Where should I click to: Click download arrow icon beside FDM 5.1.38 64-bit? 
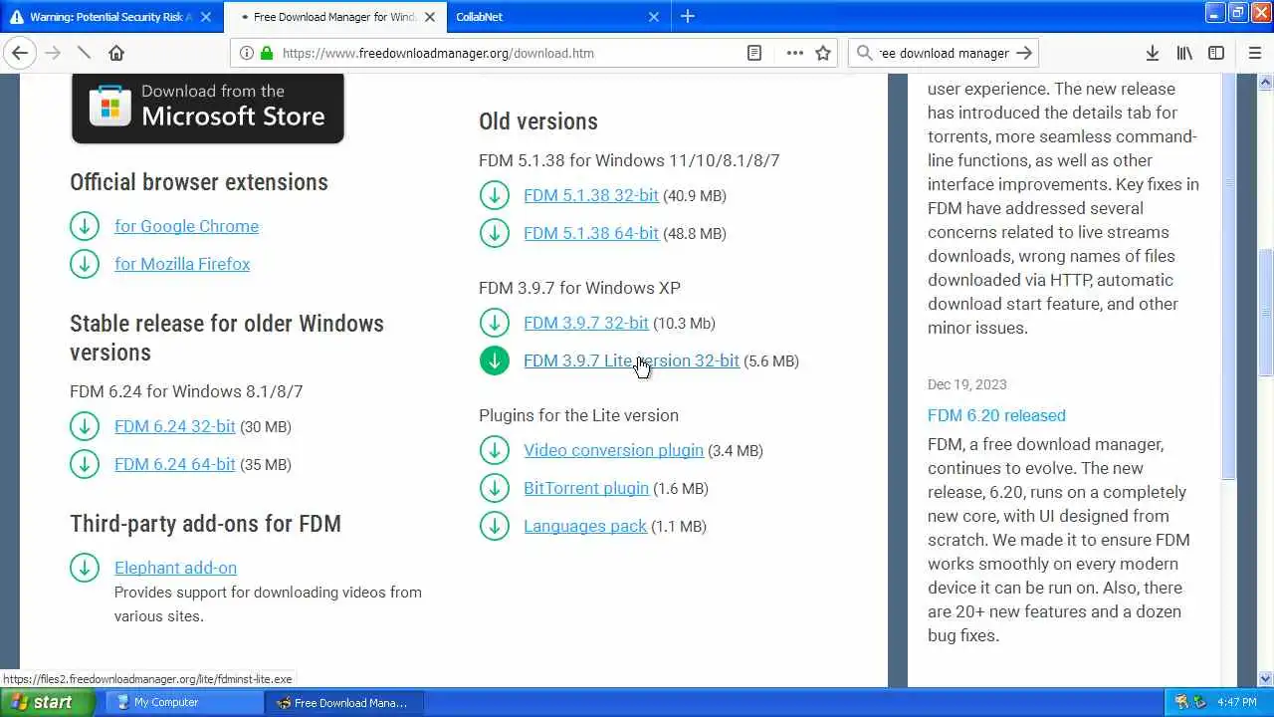[494, 233]
